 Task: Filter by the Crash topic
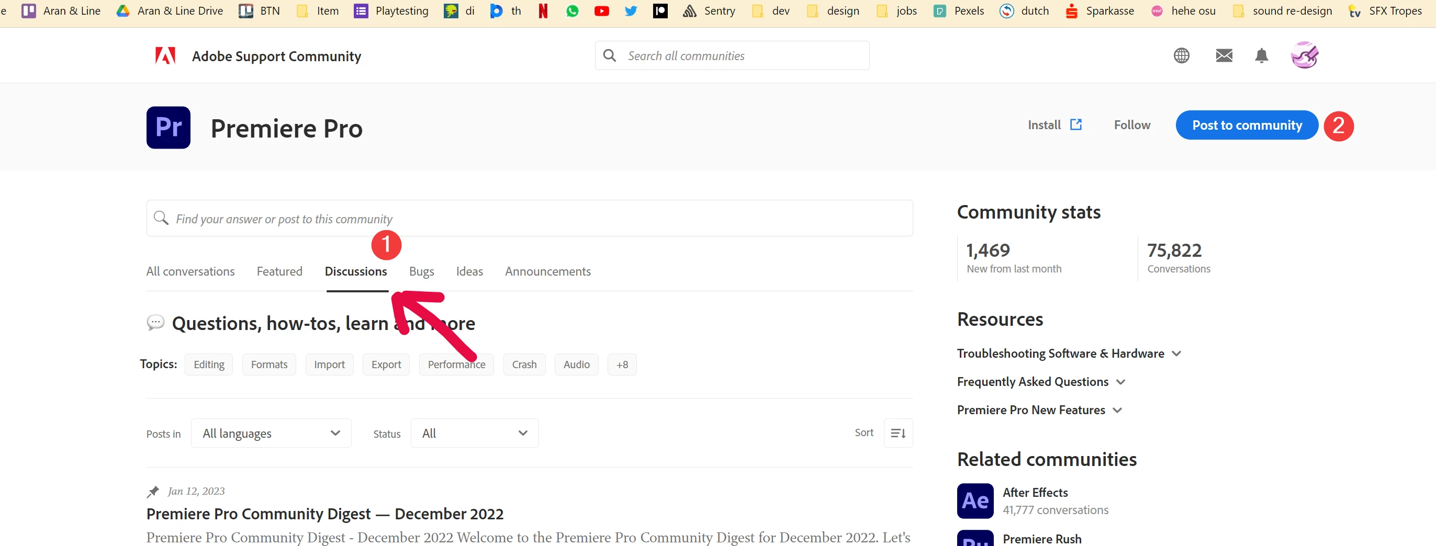[524, 365]
